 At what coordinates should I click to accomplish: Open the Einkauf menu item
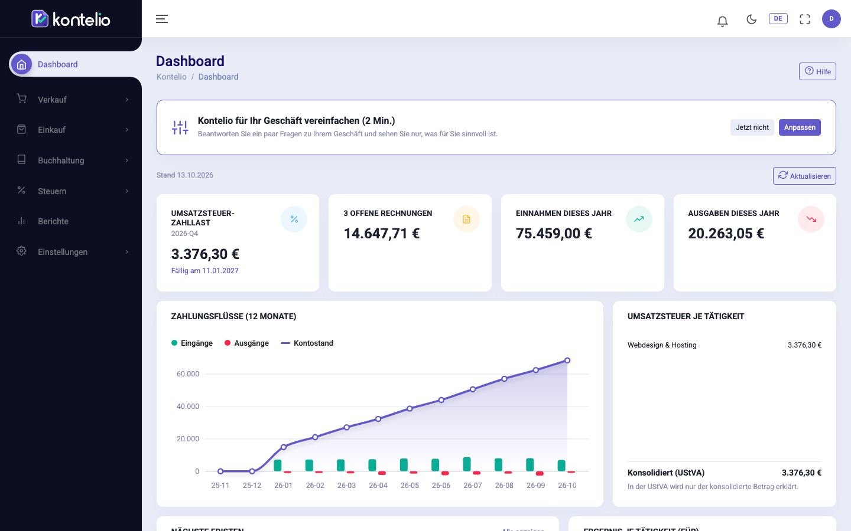click(x=71, y=130)
